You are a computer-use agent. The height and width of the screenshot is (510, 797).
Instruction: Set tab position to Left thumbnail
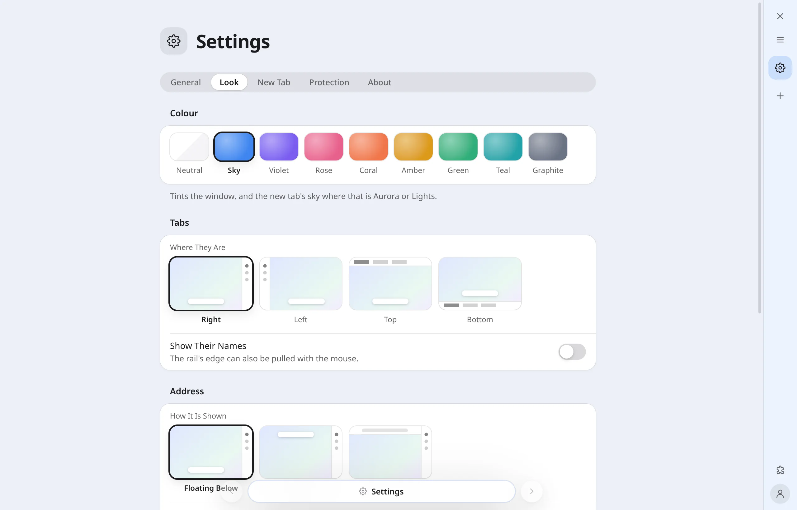point(301,284)
